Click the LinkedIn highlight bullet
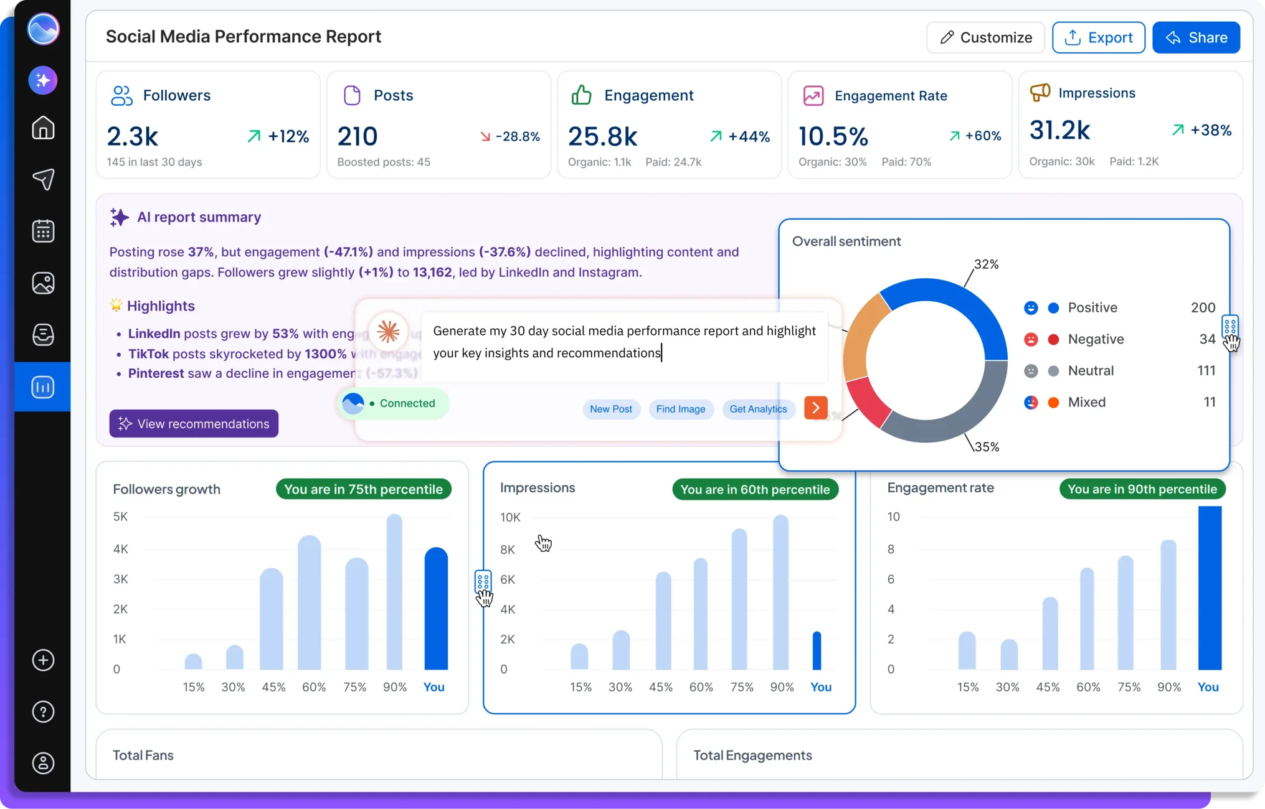 point(240,334)
